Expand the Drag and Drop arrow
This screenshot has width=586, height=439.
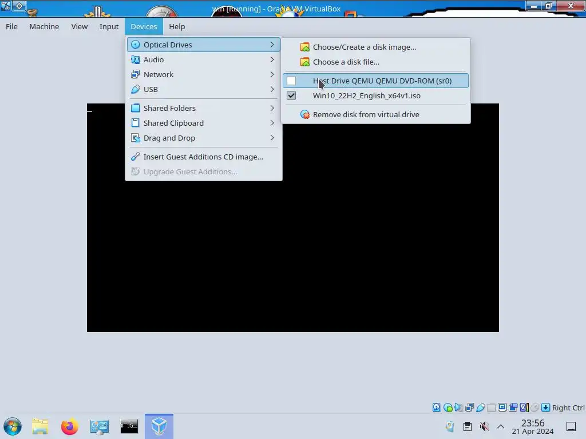coord(272,138)
